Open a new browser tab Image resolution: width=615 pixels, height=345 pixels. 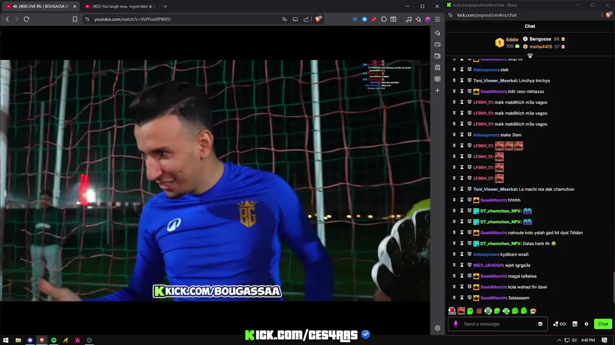pos(165,6)
